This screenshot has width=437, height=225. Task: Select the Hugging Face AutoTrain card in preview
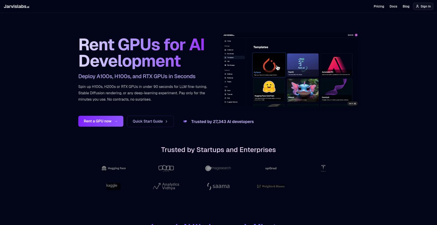point(269,90)
